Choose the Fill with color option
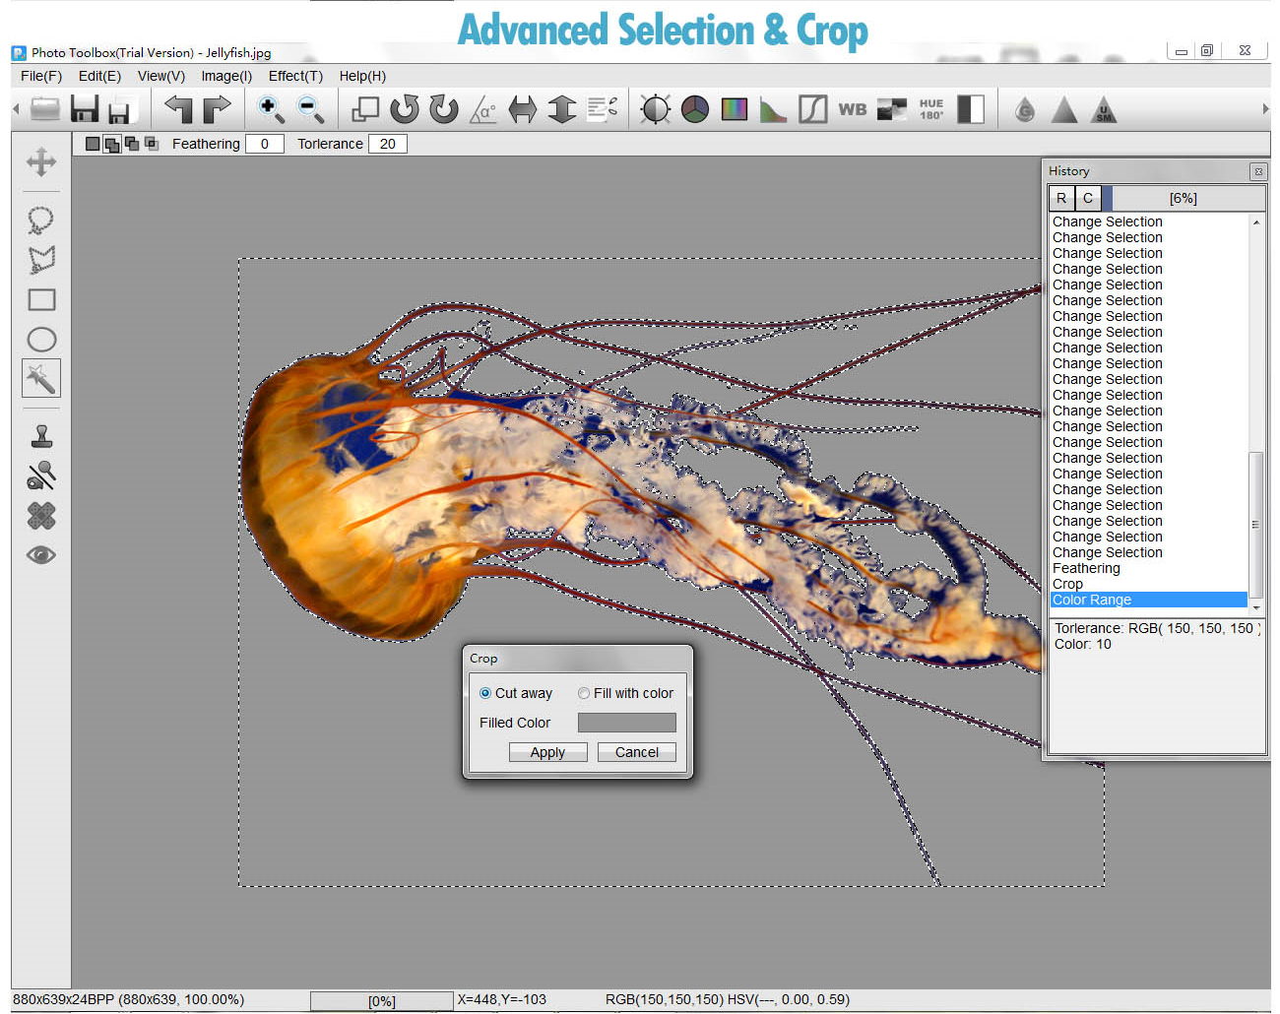This screenshot has height=1014, width=1280. 584,693
